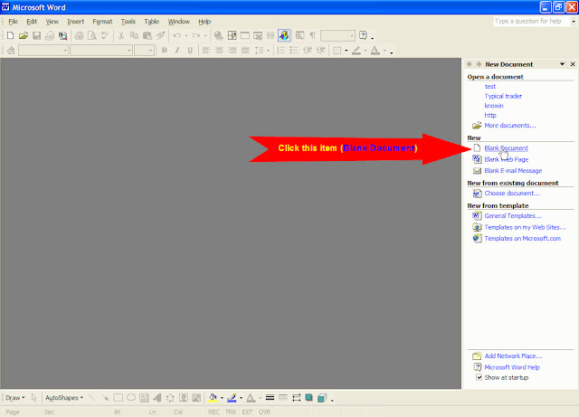Viewport: 579px width, 417px height.
Task: Toggle Bold formatting
Action: click(x=165, y=51)
